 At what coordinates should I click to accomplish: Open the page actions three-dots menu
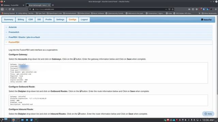click(x=166, y=9)
